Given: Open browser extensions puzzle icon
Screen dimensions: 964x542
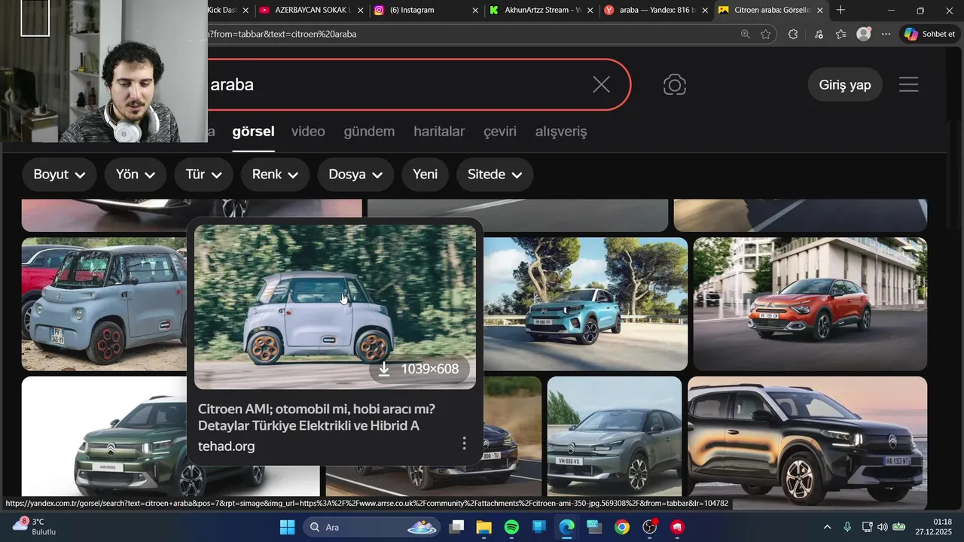Looking at the screenshot, I should pos(793,34).
